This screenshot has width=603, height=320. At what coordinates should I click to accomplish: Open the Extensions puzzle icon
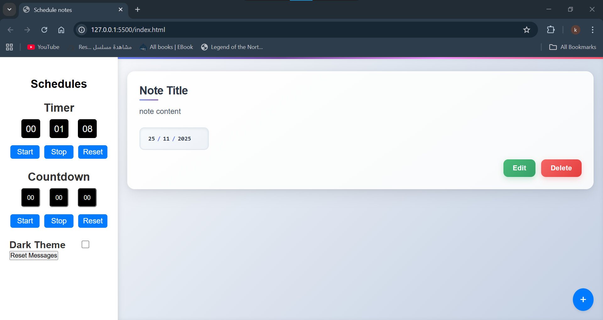(551, 30)
